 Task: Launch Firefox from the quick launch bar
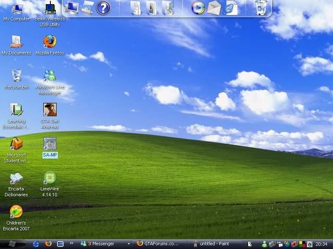click(x=48, y=244)
